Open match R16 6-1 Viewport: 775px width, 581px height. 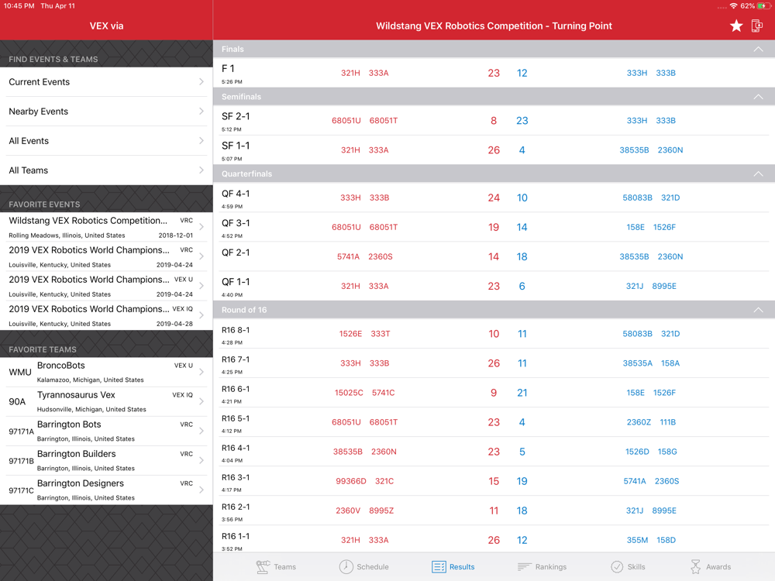coord(494,393)
